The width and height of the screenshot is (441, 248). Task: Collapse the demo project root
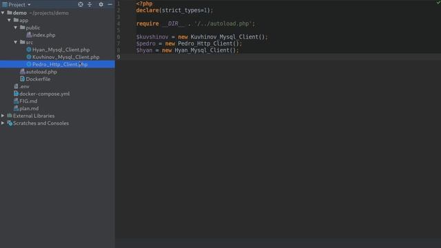tap(3, 12)
